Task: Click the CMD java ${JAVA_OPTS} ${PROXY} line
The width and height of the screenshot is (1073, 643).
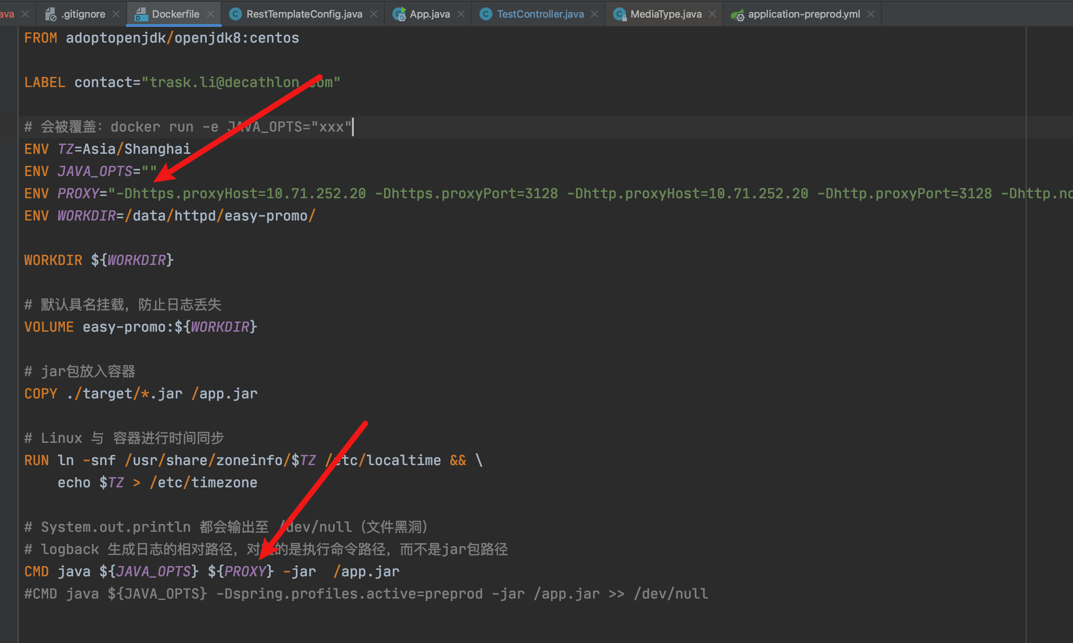Action: tap(211, 572)
